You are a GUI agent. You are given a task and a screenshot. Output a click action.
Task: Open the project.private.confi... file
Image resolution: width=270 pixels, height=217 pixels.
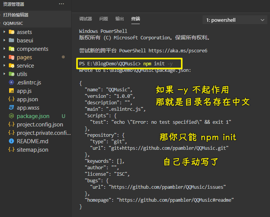click(44, 133)
